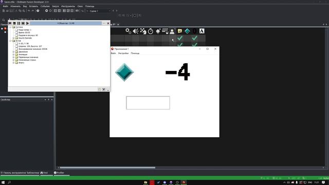Click the Save toolbar icon
This screenshot has width=329, height=185.
click(x=11, y=11)
